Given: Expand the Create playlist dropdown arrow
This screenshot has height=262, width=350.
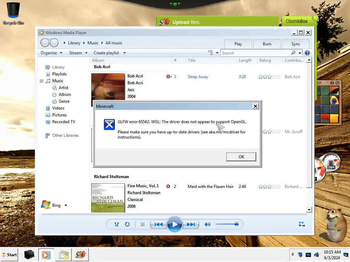Looking at the screenshot, I should 124,53.
